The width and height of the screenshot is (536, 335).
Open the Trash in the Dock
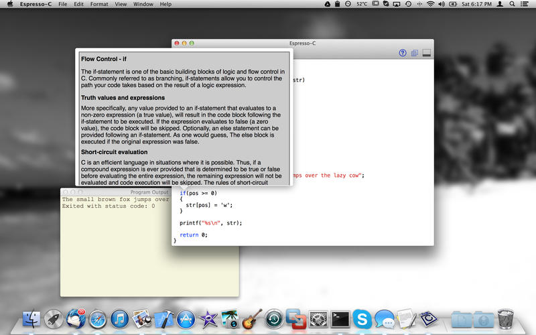505,319
